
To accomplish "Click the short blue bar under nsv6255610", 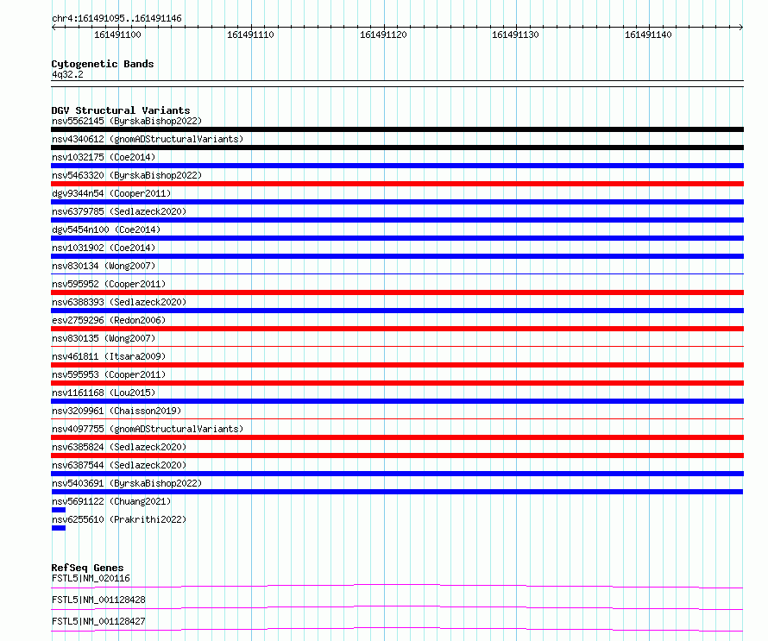I will tap(59, 528).
